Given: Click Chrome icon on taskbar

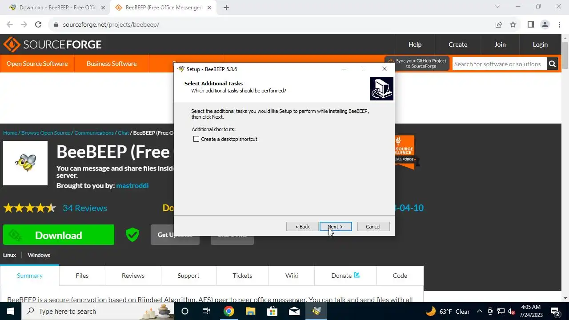Looking at the screenshot, I should click(x=228, y=311).
